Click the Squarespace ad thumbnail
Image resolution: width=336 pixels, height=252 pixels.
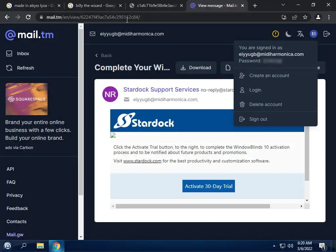click(27, 99)
